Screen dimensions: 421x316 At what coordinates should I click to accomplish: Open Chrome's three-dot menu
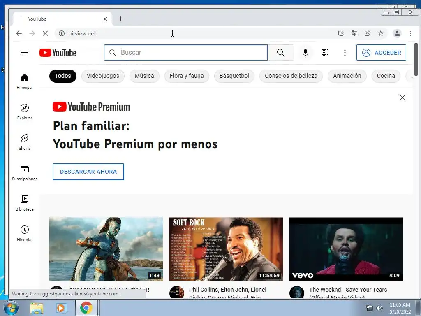[x=410, y=33]
